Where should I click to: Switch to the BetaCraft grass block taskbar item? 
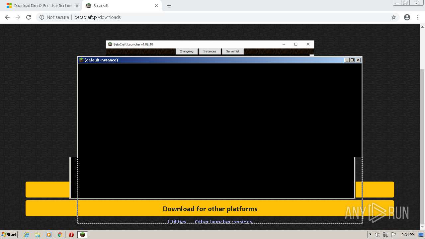[82, 235]
